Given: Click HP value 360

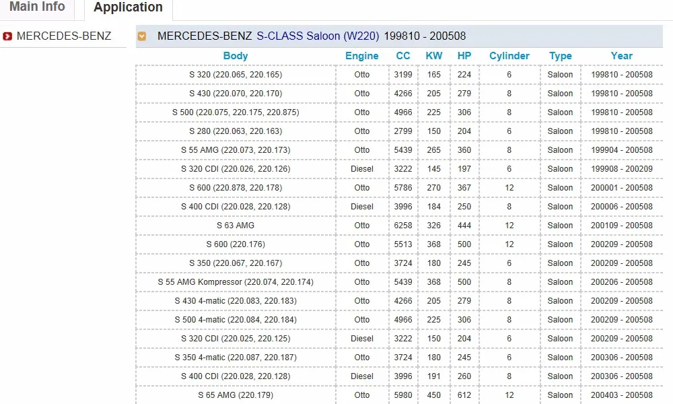Looking at the screenshot, I should [x=464, y=150].
